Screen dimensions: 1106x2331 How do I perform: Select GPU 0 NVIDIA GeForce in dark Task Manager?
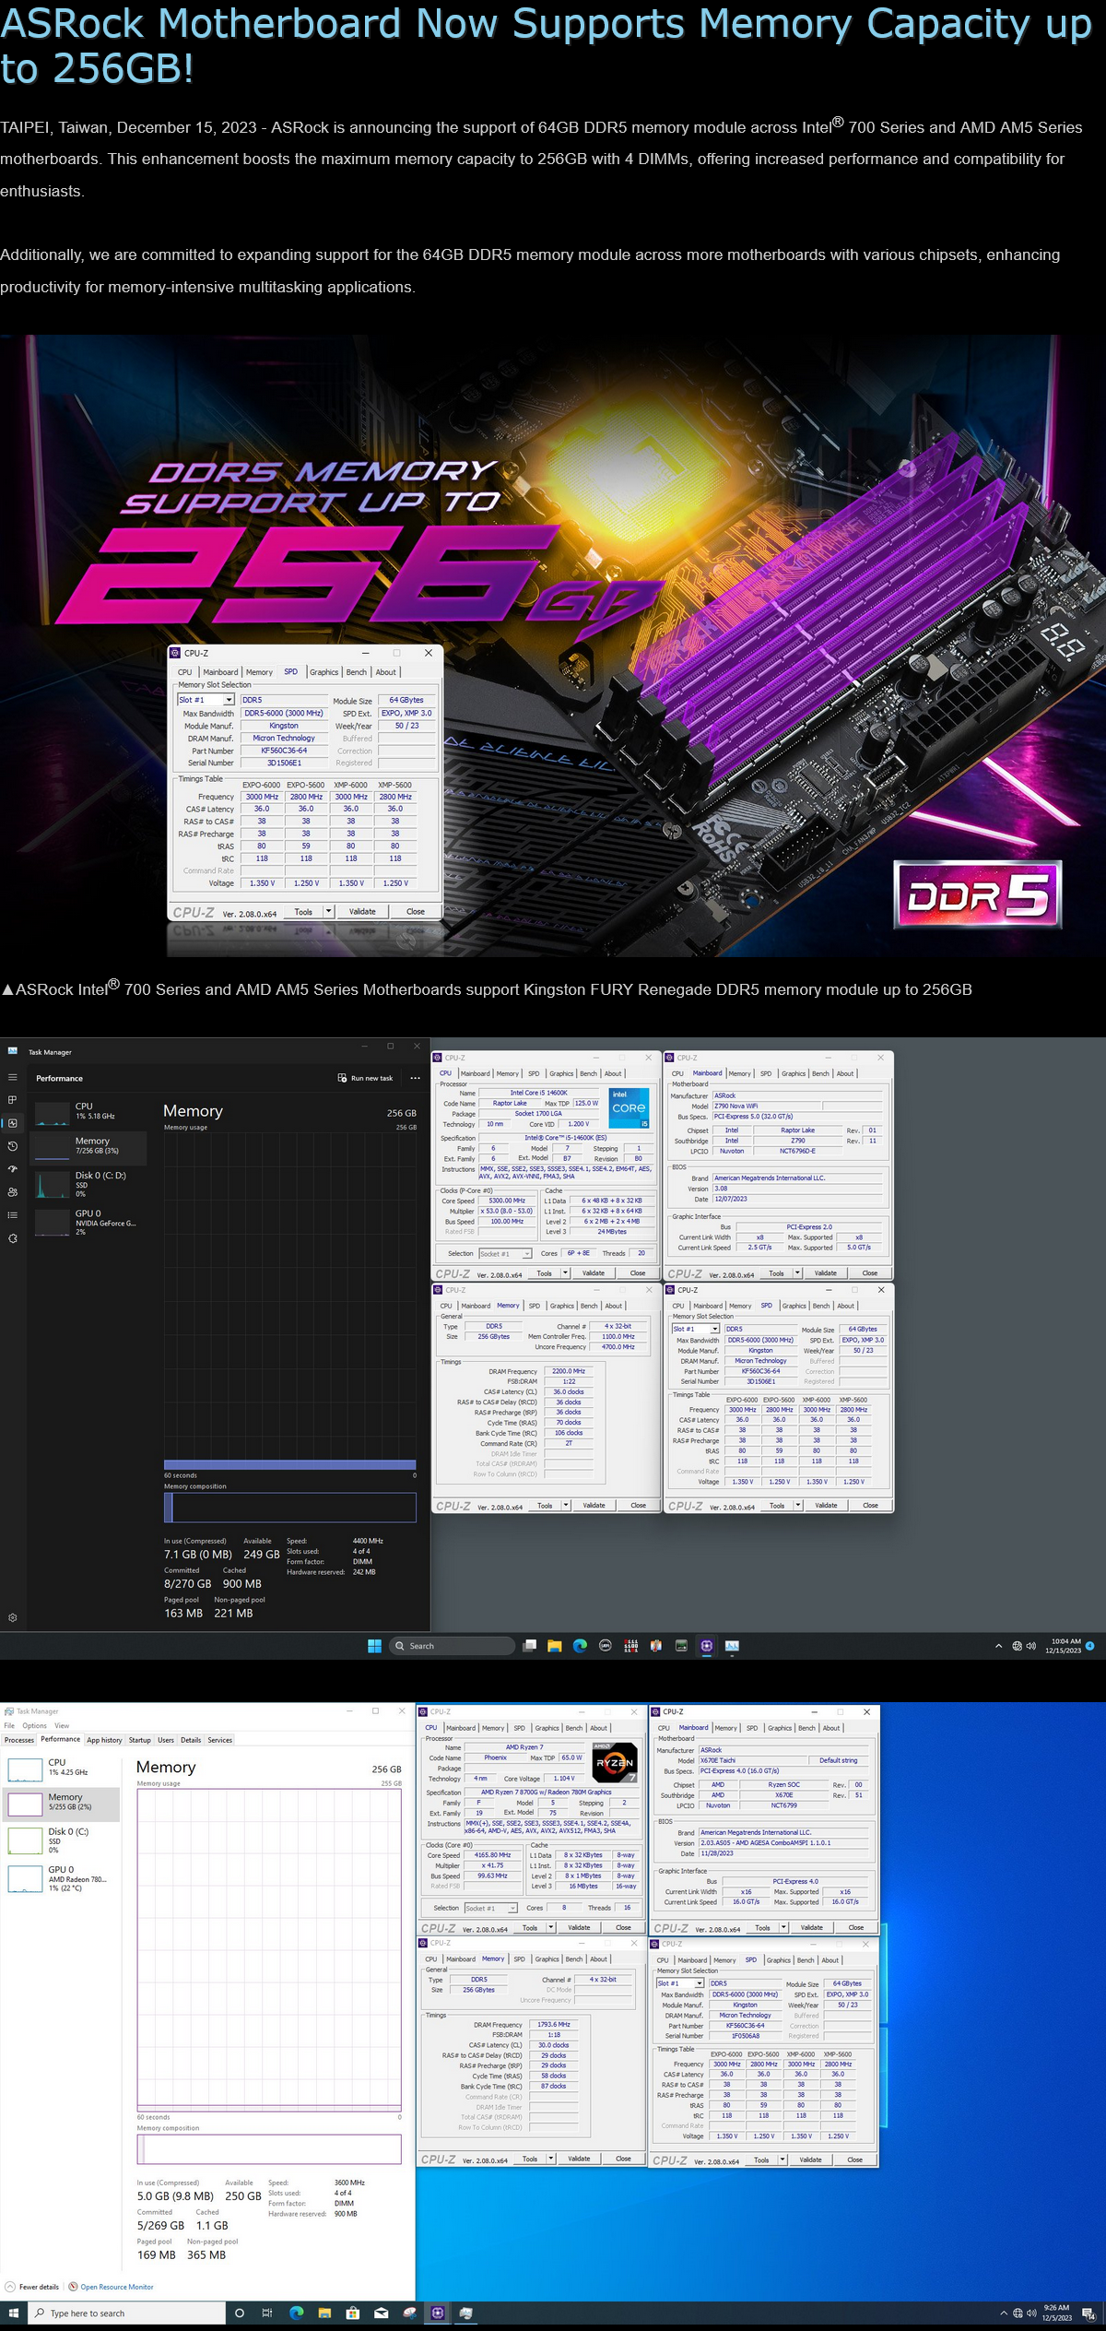88,1222
